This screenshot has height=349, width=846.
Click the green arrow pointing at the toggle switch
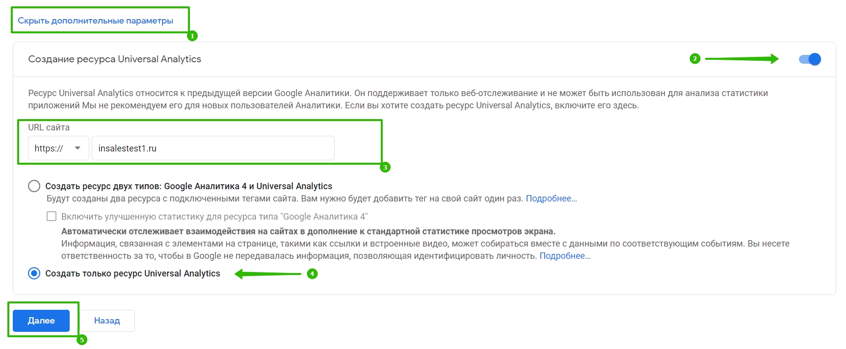pos(742,59)
